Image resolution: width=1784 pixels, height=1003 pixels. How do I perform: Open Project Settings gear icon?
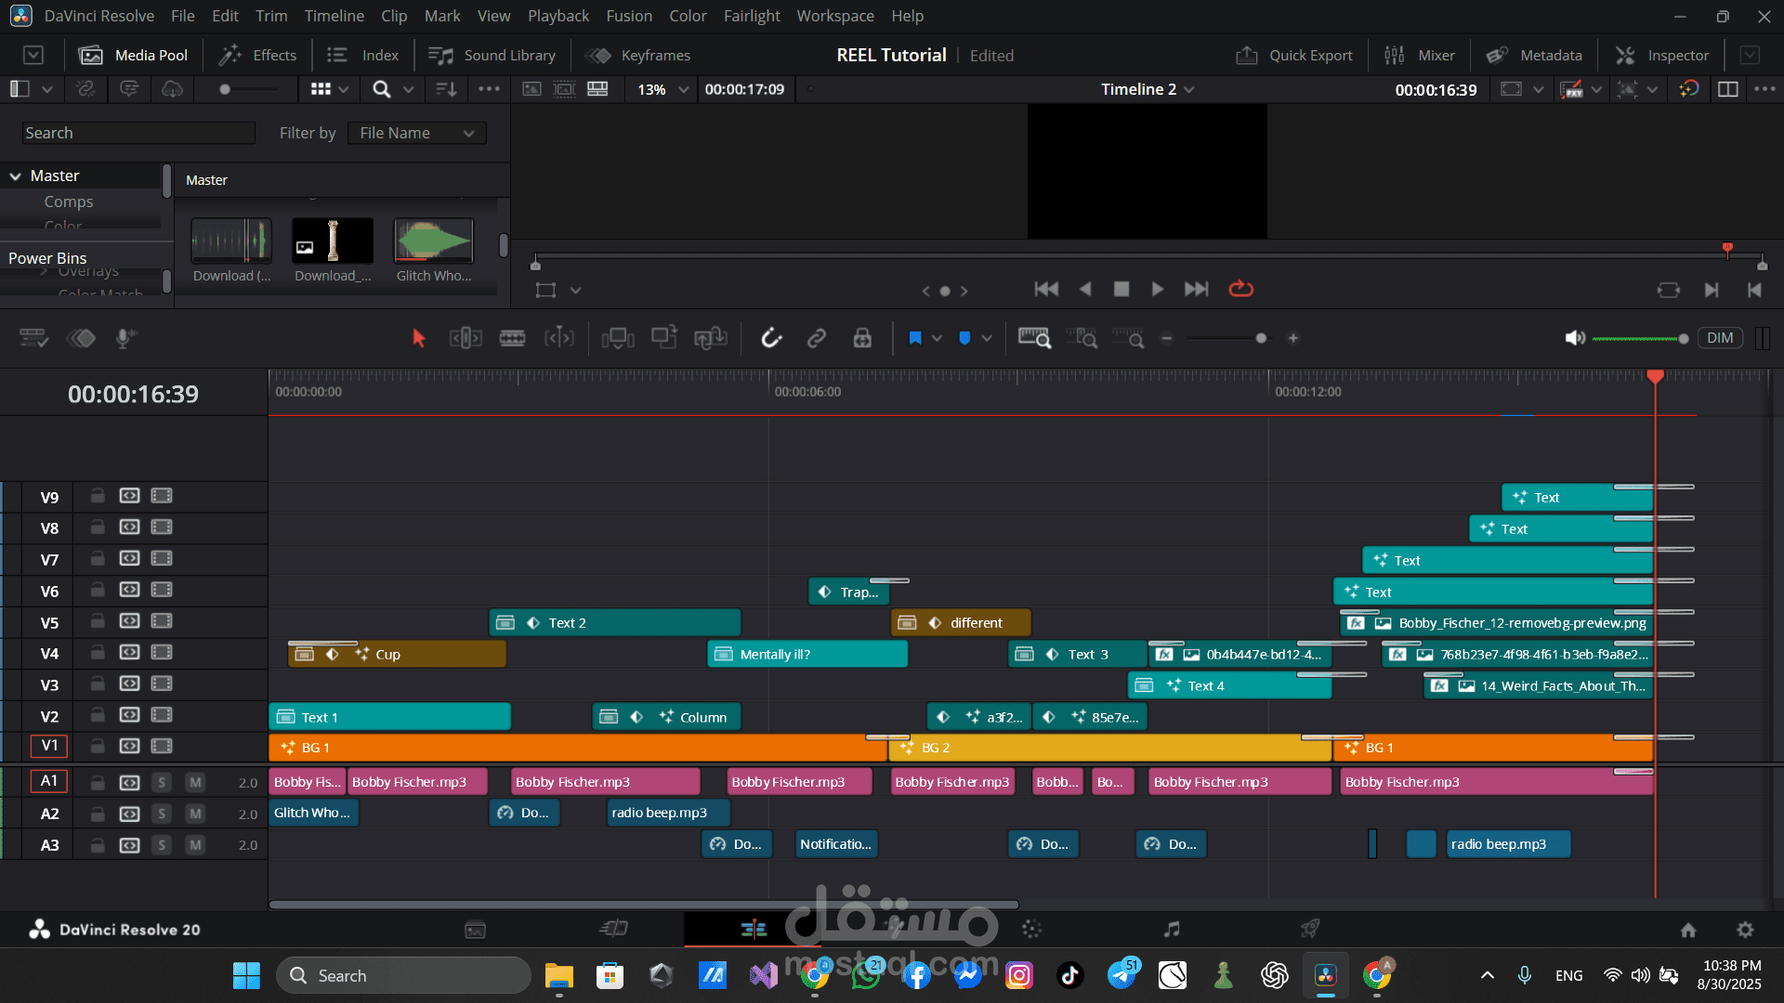tap(1745, 930)
